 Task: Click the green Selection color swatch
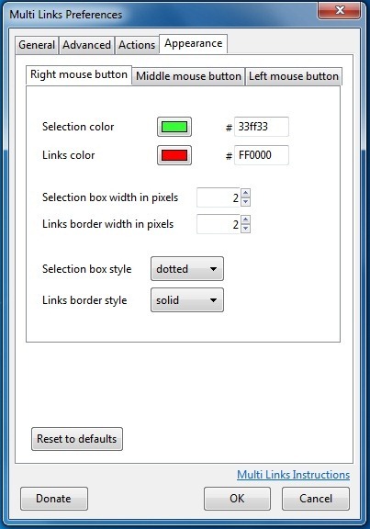coord(174,127)
